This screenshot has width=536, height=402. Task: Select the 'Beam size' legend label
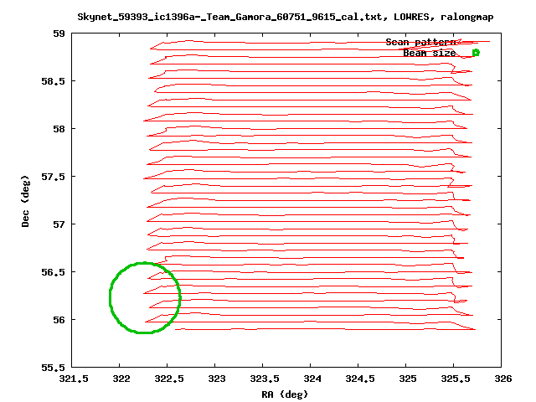point(430,53)
